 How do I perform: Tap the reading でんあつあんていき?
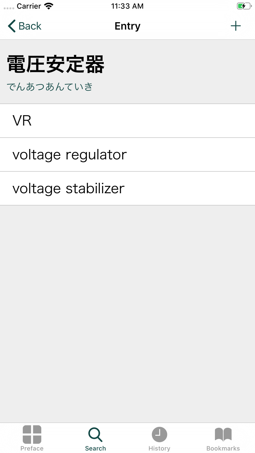click(x=49, y=87)
